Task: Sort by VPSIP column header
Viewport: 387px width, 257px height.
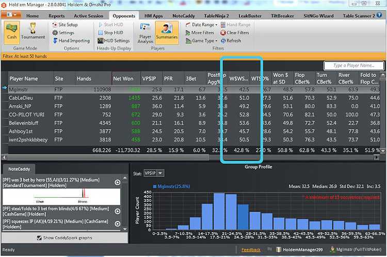Action: click(x=151, y=78)
